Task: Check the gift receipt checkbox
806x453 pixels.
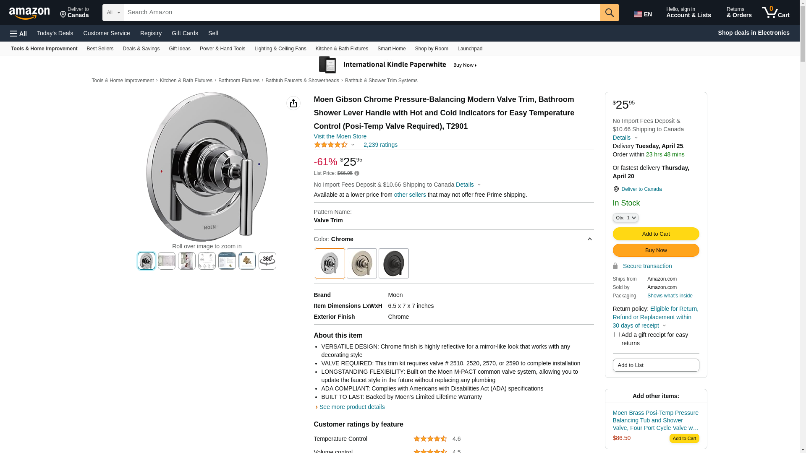Action: (x=617, y=335)
